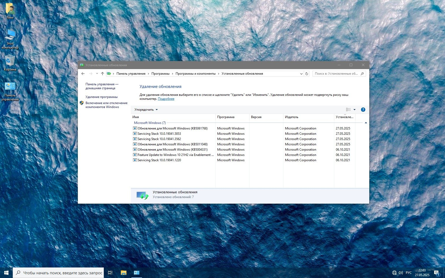Click the Панель управления breadcrumb item
Image resolution: width=445 pixels, height=278 pixels.
[x=131, y=74]
